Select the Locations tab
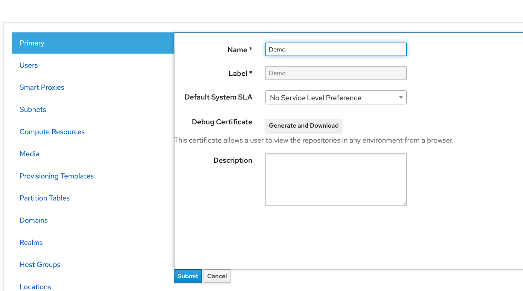Screen dimensions: 523x291 click(x=35, y=286)
